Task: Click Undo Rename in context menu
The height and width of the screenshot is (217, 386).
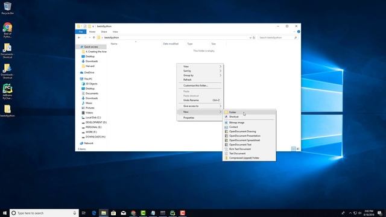Action: [200, 100]
